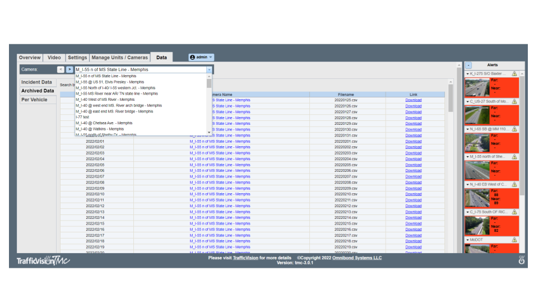Collapse the C_US-27 South alert section

(467, 101)
